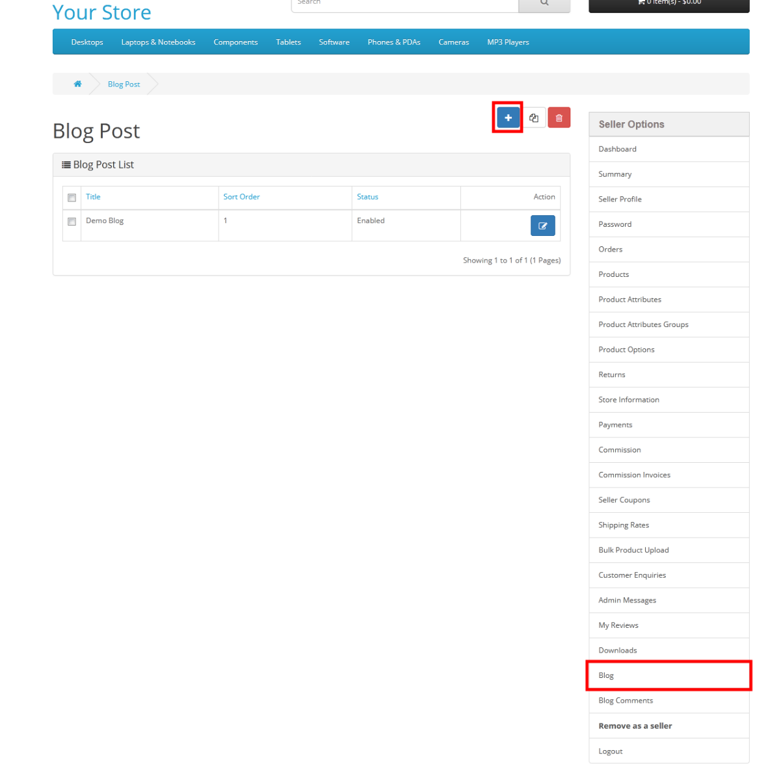The image size is (768, 780).
Task: Click the home icon in breadcrumb
Action: coord(77,84)
